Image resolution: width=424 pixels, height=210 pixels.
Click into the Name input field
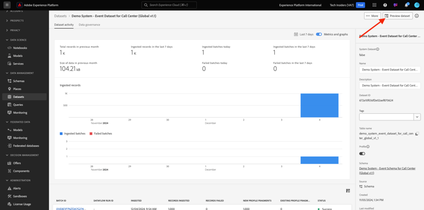click(x=390, y=70)
